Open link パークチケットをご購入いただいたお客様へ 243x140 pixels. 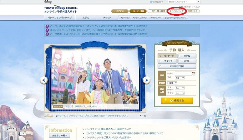[x=108, y=138]
